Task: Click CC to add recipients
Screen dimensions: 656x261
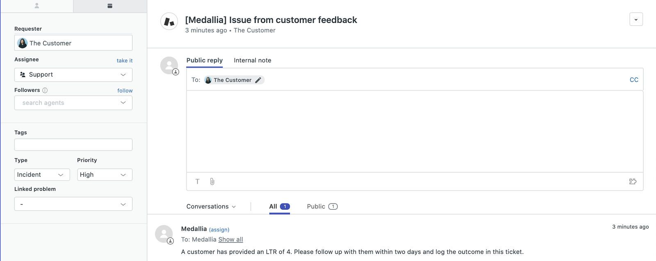Action: tap(634, 80)
